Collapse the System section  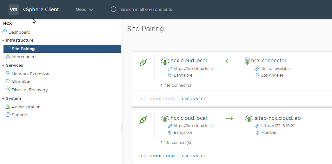pos(3,99)
